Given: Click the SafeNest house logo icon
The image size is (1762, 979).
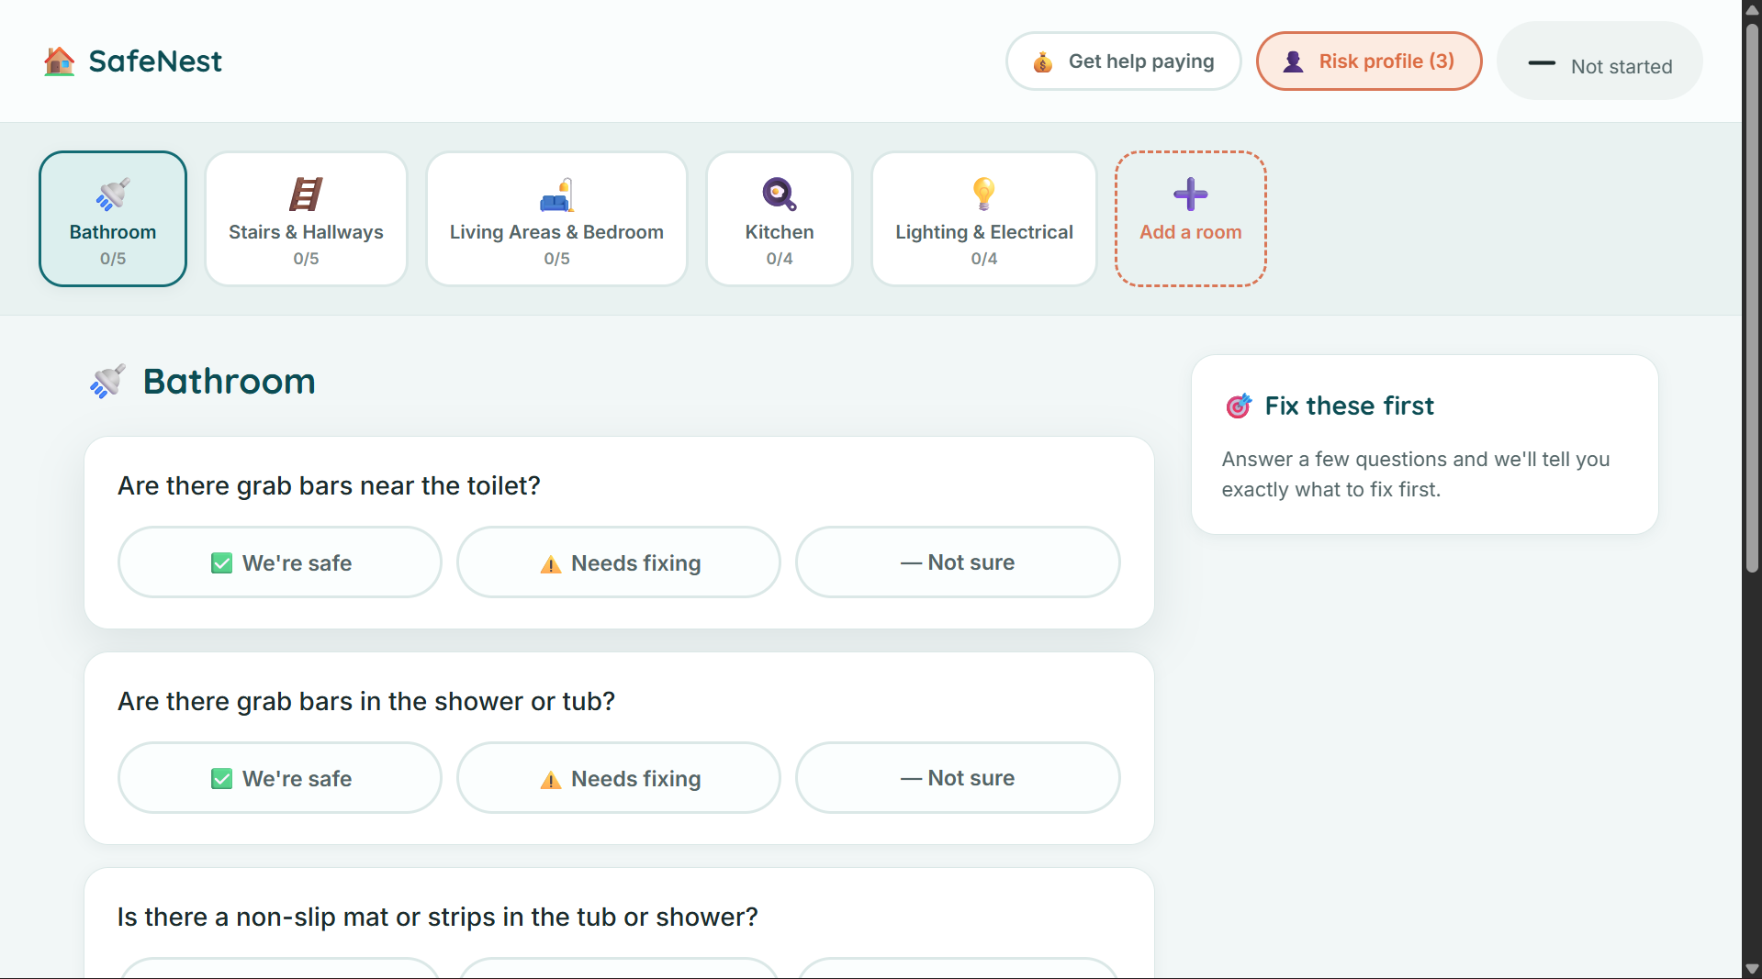Looking at the screenshot, I should tap(60, 61).
